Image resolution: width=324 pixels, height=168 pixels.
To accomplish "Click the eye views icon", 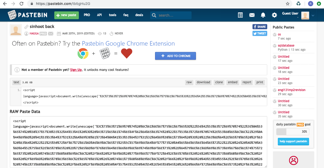I will coord(100,34).
